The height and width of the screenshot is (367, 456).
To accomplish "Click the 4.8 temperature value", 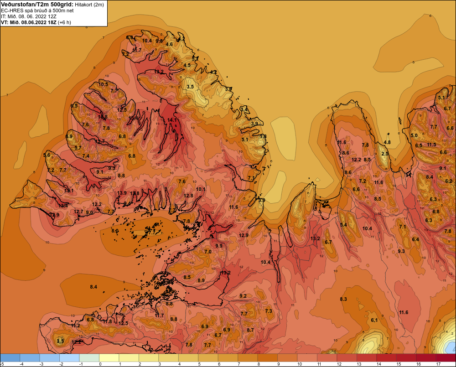I will click(x=387, y=142).
